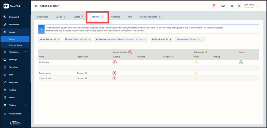
Task: Click the link chain icon in header
Action: pos(223,6)
